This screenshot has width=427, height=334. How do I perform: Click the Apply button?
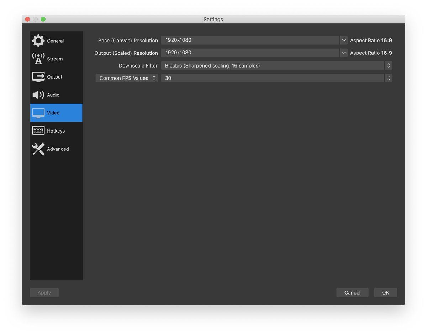(x=44, y=292)
